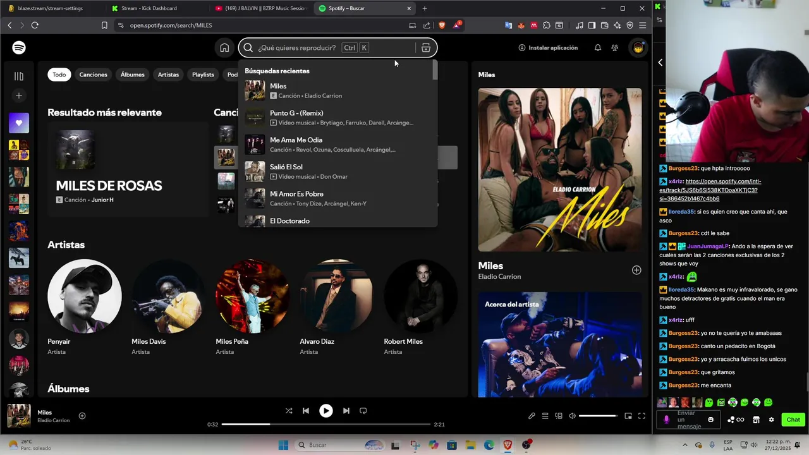The height and width of the screenshot is (455, 809).
Task: Toggle shuffle in the player
Action: [289, 411]
